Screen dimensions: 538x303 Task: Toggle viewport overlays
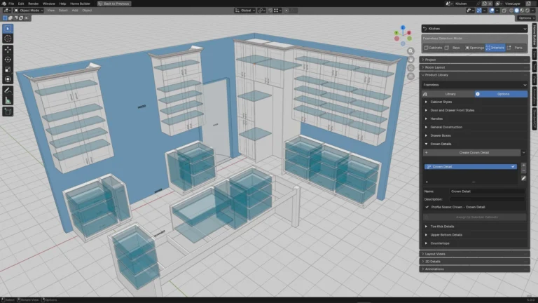492,11
